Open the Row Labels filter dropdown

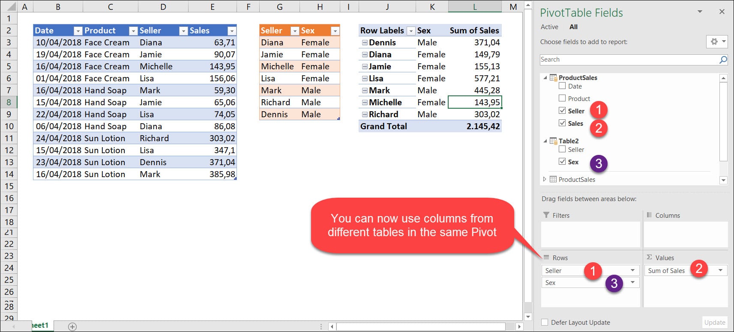coord(411,31)
